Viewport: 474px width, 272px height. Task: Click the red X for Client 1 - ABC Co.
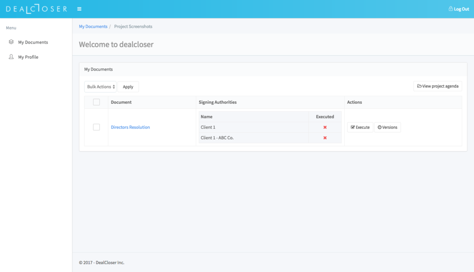coord(325,138)
